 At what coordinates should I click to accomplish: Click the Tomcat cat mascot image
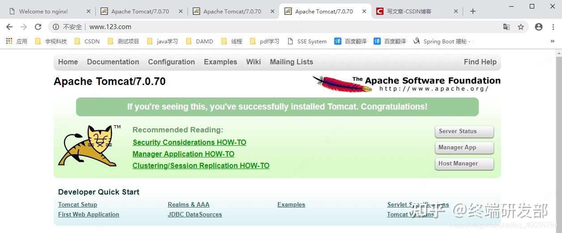pyautogui.click(x=89, y=145)
